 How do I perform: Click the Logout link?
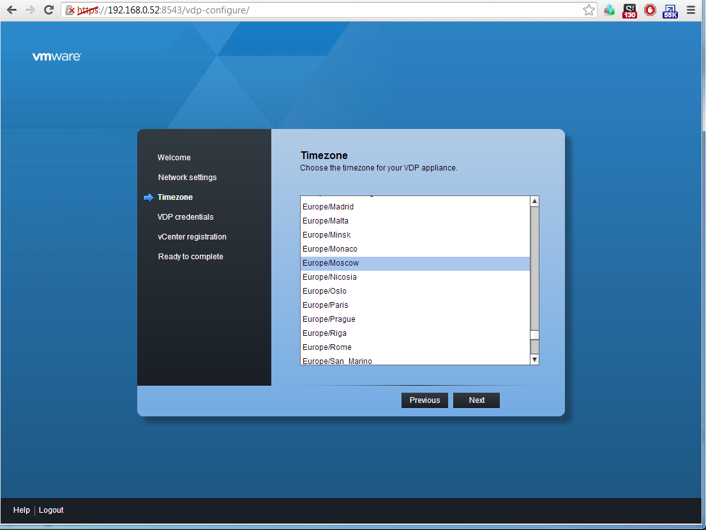[51, 510]
